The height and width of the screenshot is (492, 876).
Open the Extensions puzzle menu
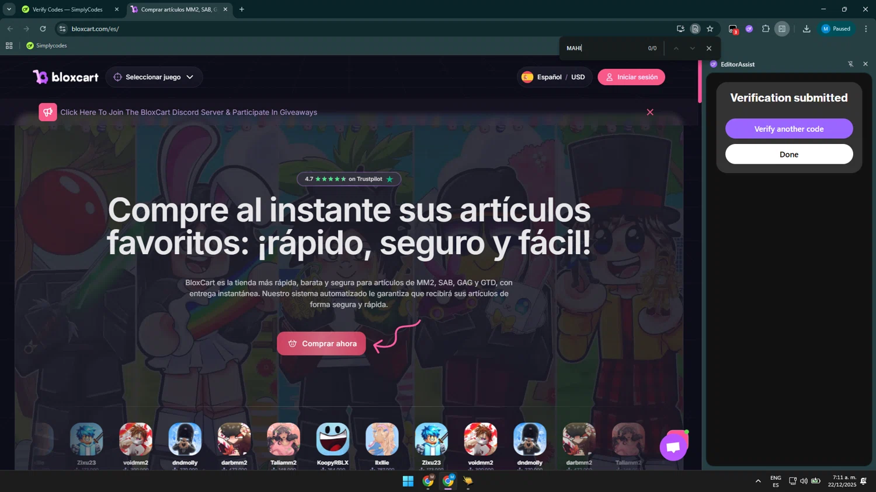pos(766,29)
